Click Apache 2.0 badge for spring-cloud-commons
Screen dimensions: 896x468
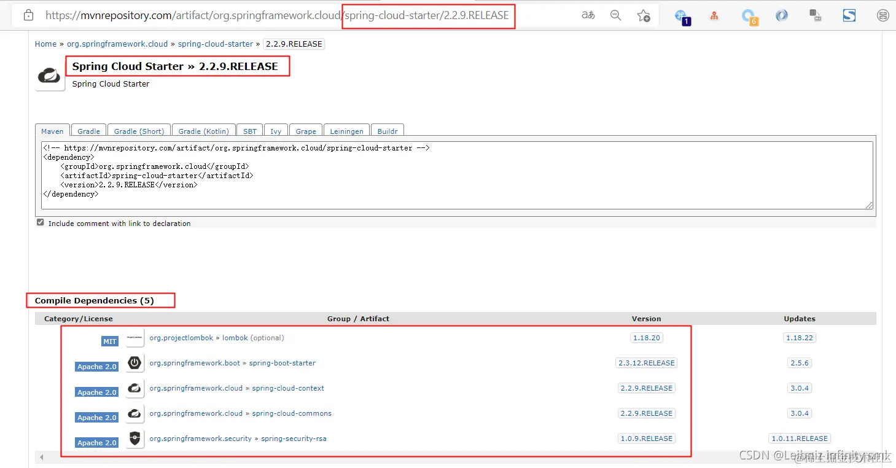(97, 416)
